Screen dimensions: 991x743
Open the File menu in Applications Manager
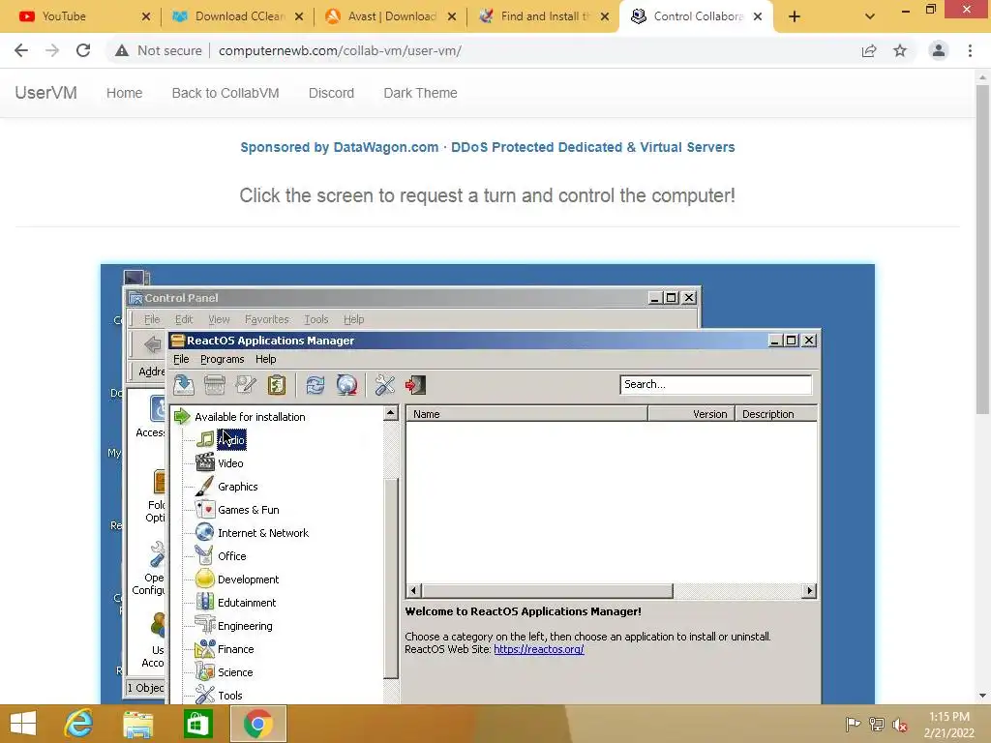coord(181,359)
